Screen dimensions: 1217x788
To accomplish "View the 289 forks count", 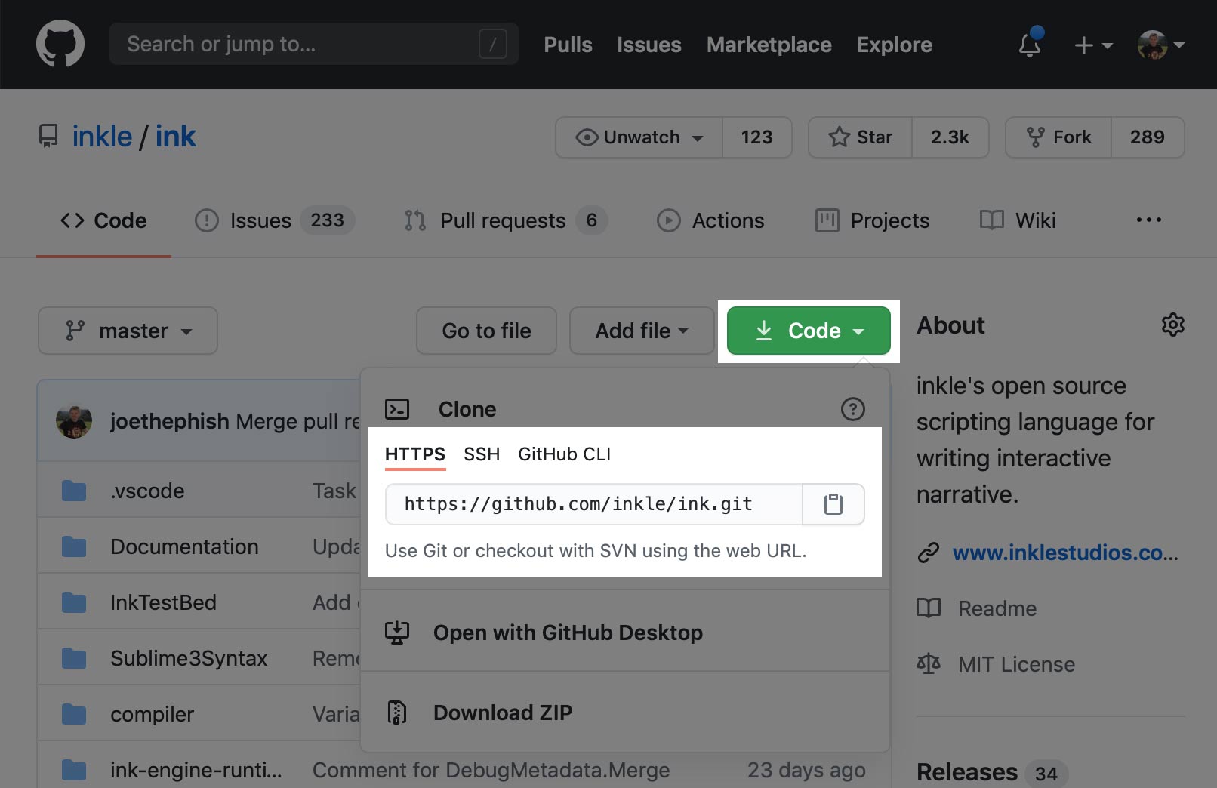I will coord(1147,137).
